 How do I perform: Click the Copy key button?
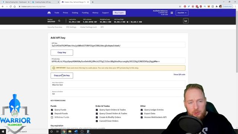click(x=62, y=52)
